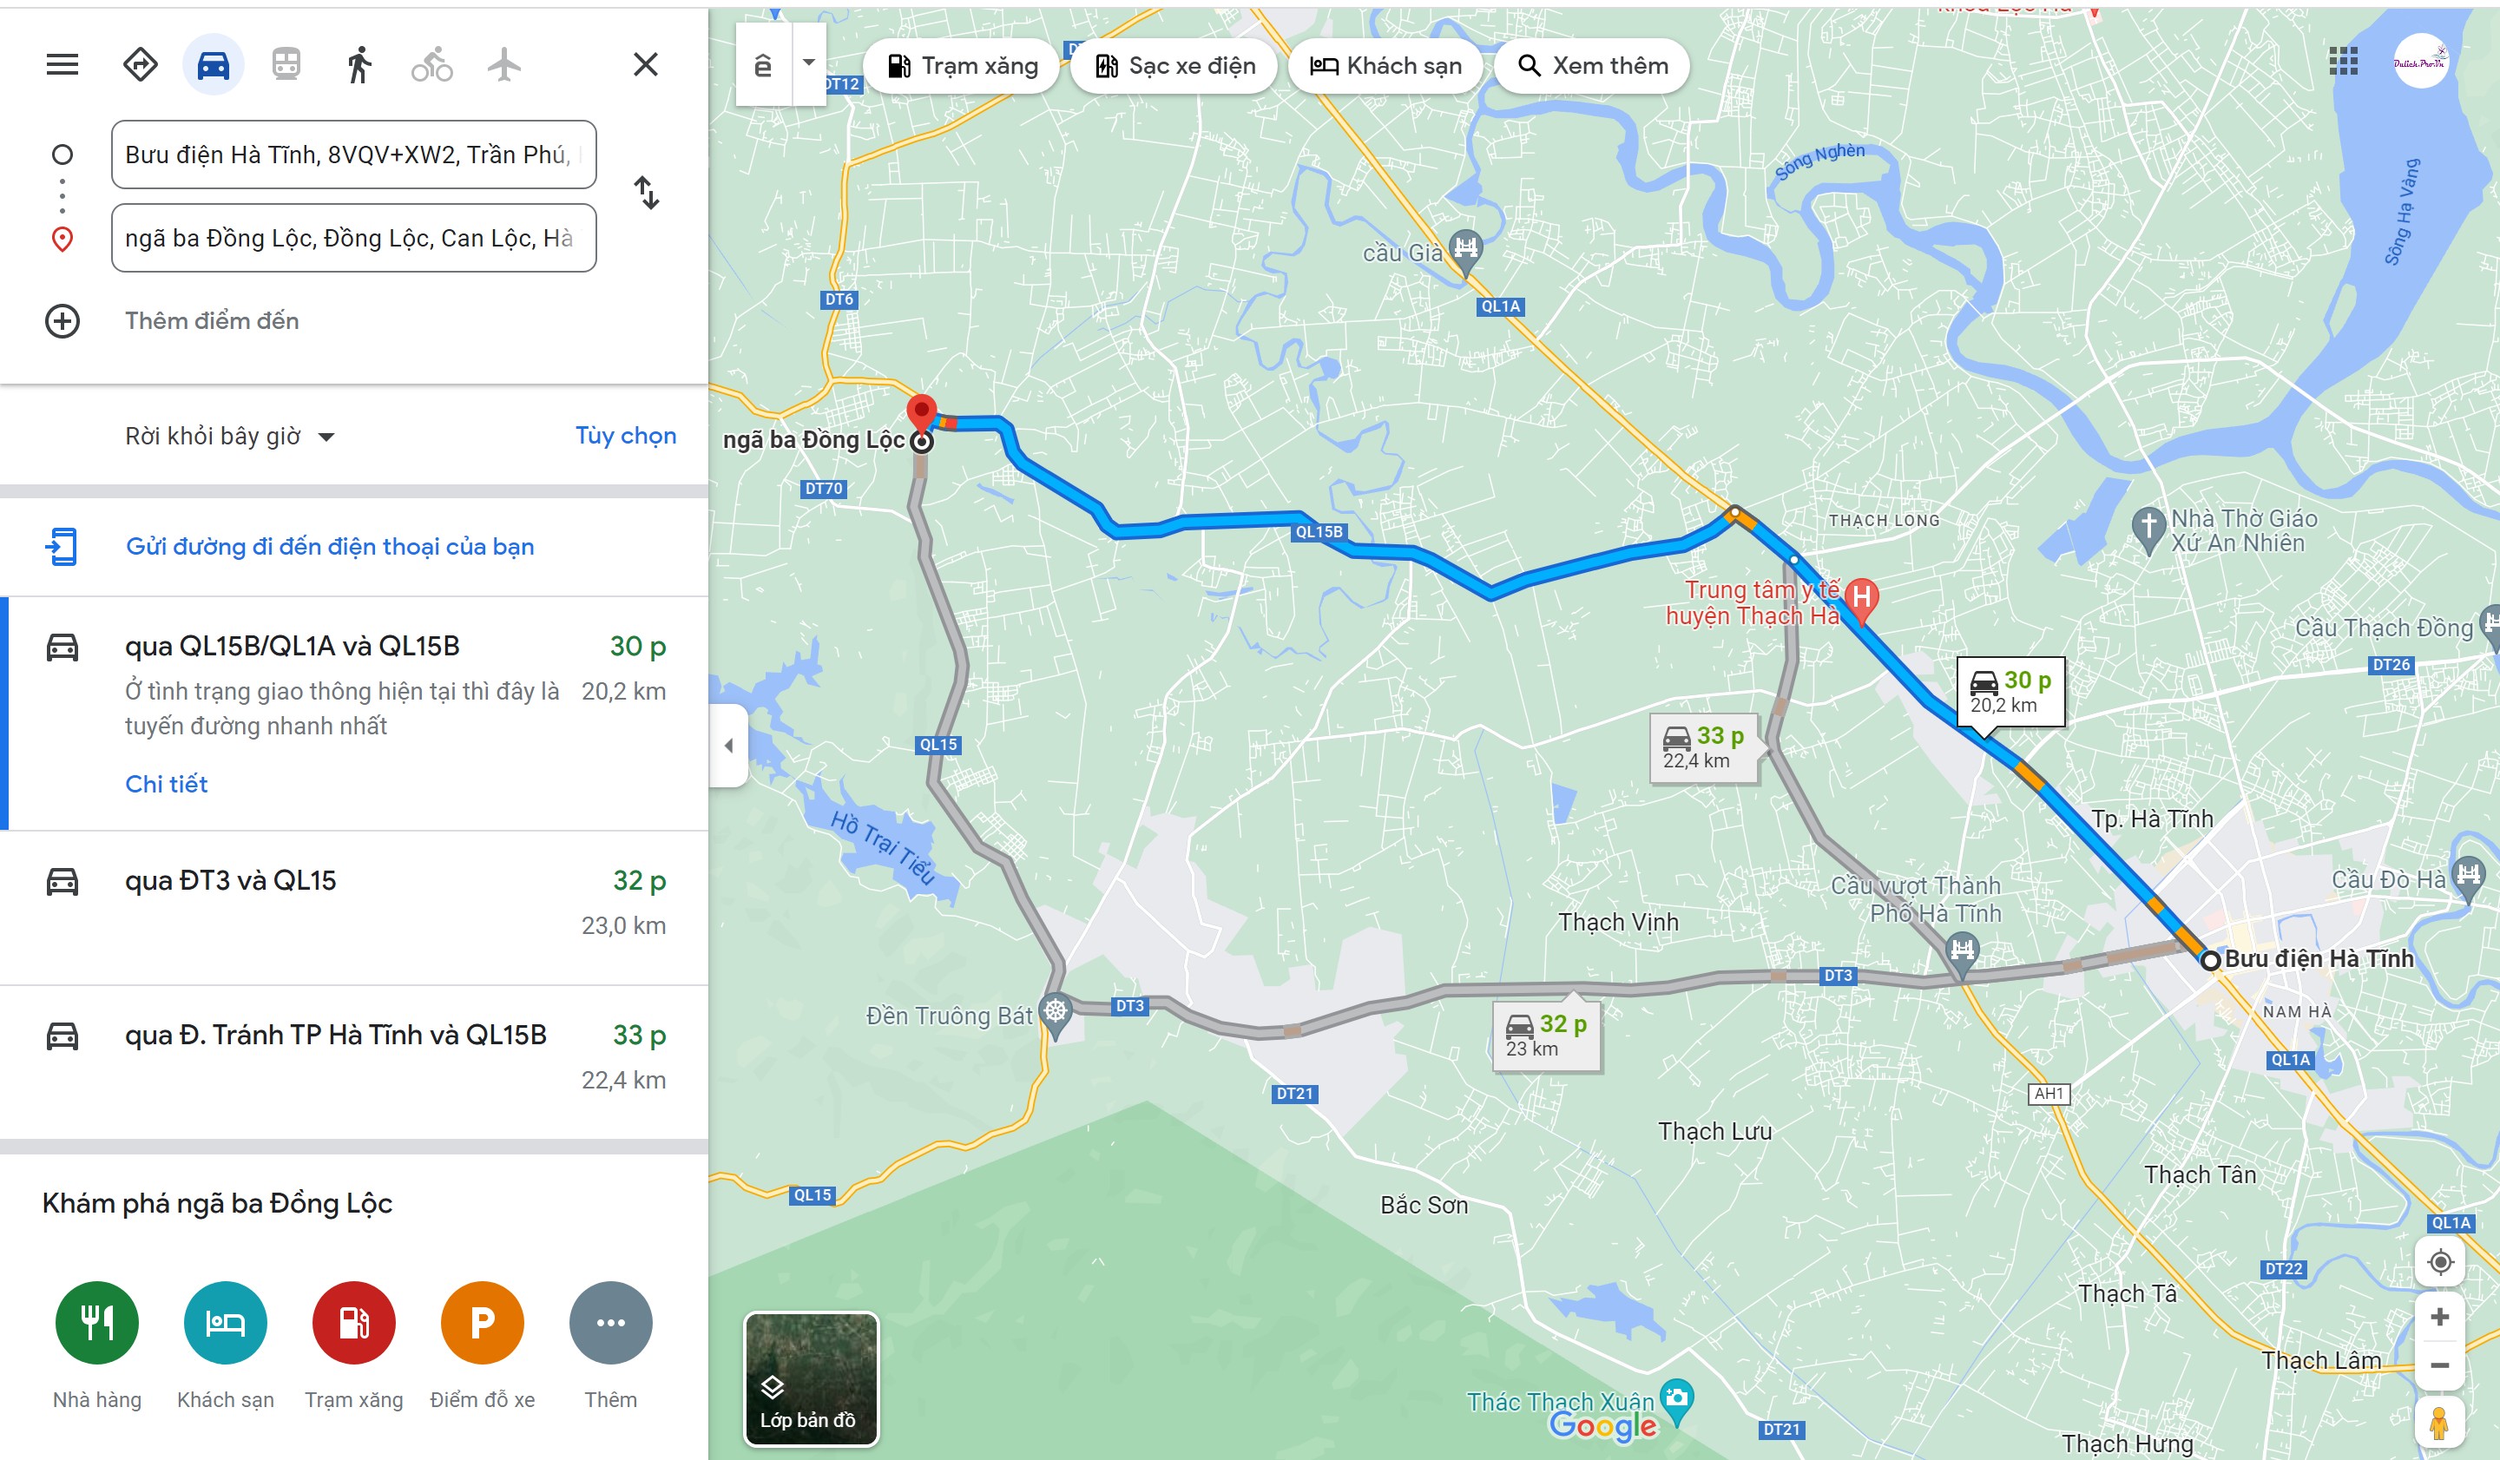Image resolution: width=2500 pixels, height=1460 pixels.
Task: Zoom in with the plus control
Action: (x=2439, y=1316)
